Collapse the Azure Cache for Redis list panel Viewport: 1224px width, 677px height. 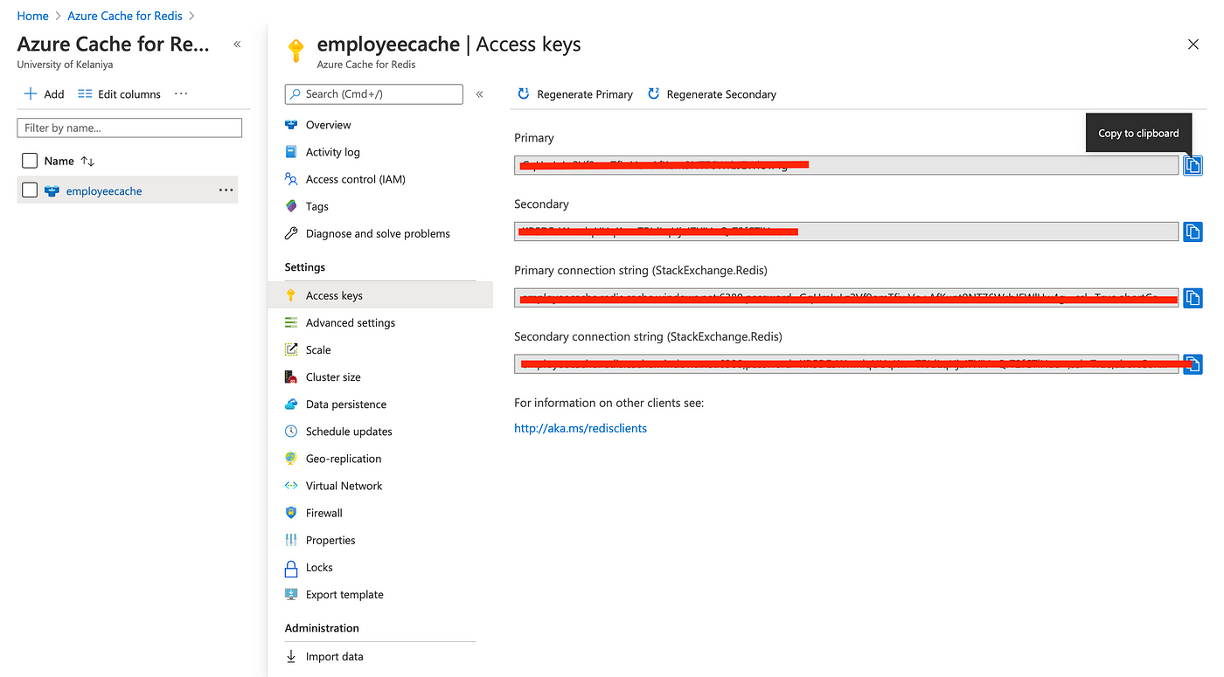[x=237, y=44]
